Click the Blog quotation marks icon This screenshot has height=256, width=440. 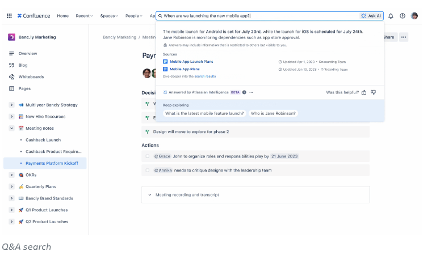tap(11, 65)
